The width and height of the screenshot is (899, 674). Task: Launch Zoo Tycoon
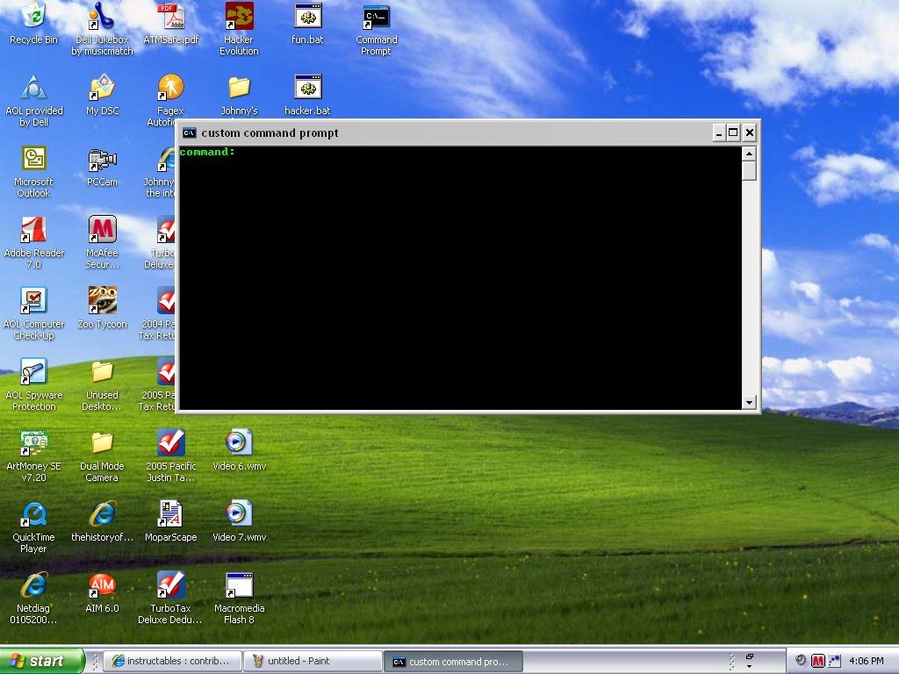(x=102, y=301)
